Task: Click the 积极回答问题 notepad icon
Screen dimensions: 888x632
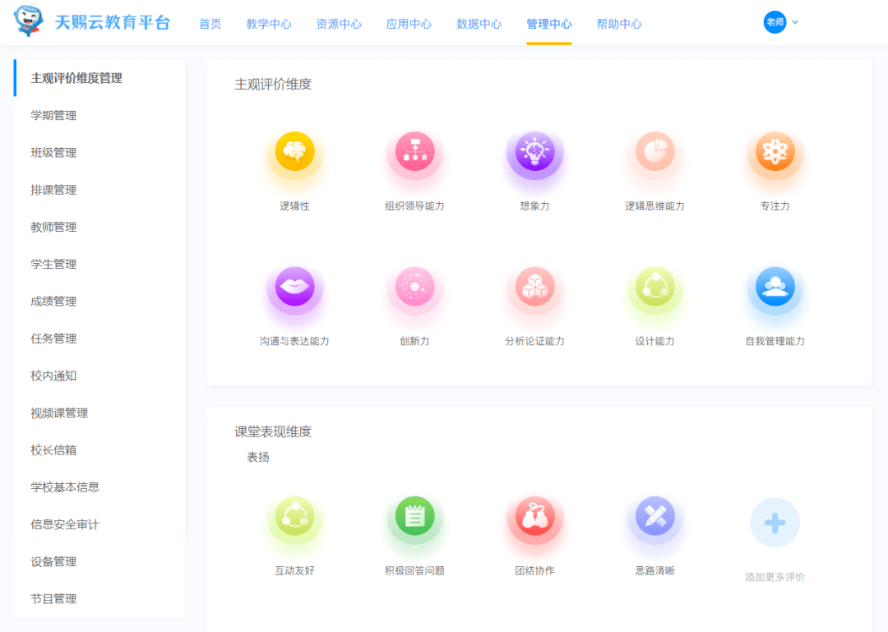Action: point(414,516)
